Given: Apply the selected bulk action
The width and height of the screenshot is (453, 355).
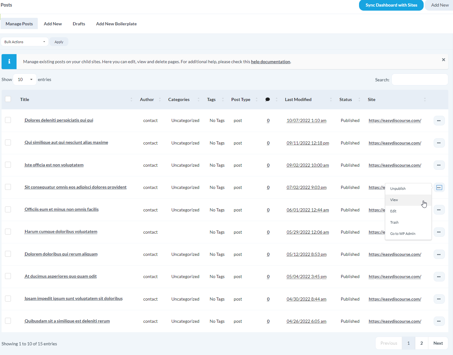Looking at the screenshot, I should (x=59, y=42).
